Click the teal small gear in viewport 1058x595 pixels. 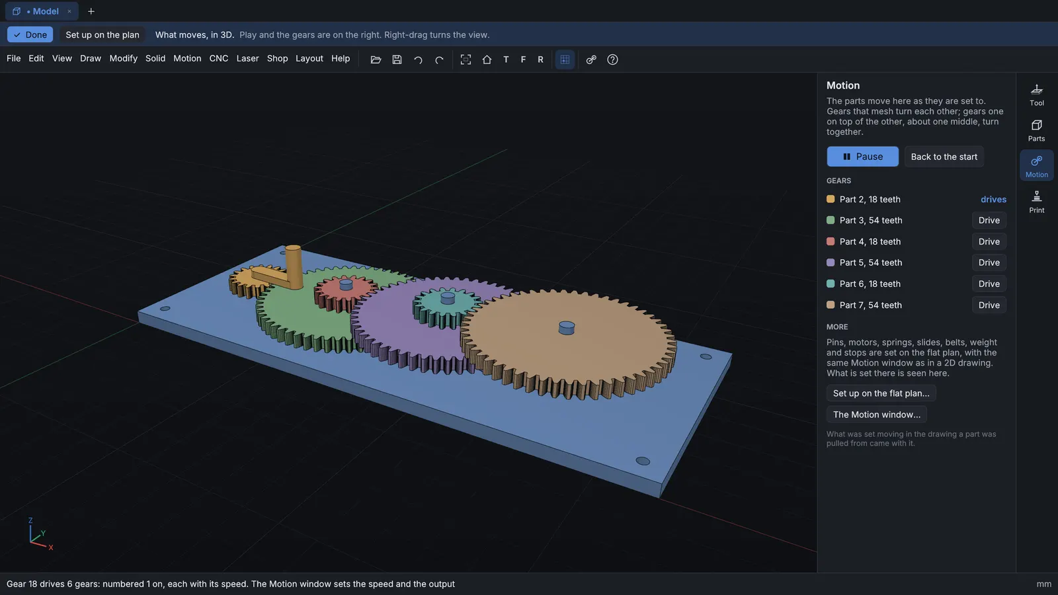tap(447, 309)
